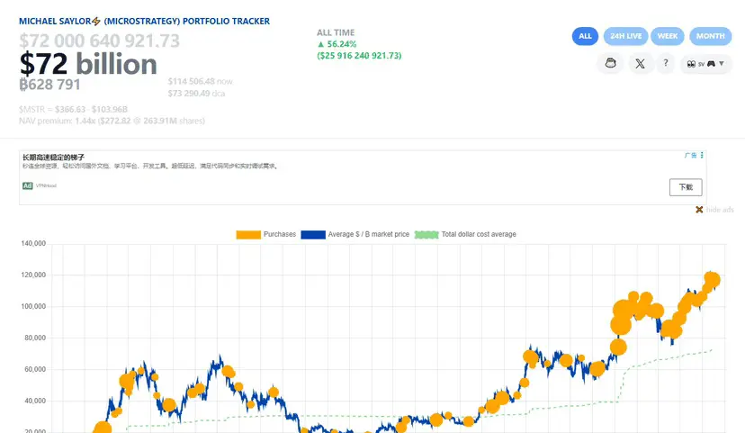Screen dimensions: 745x433
Task: Open the question mark help icon
Action: coord(666,63)
